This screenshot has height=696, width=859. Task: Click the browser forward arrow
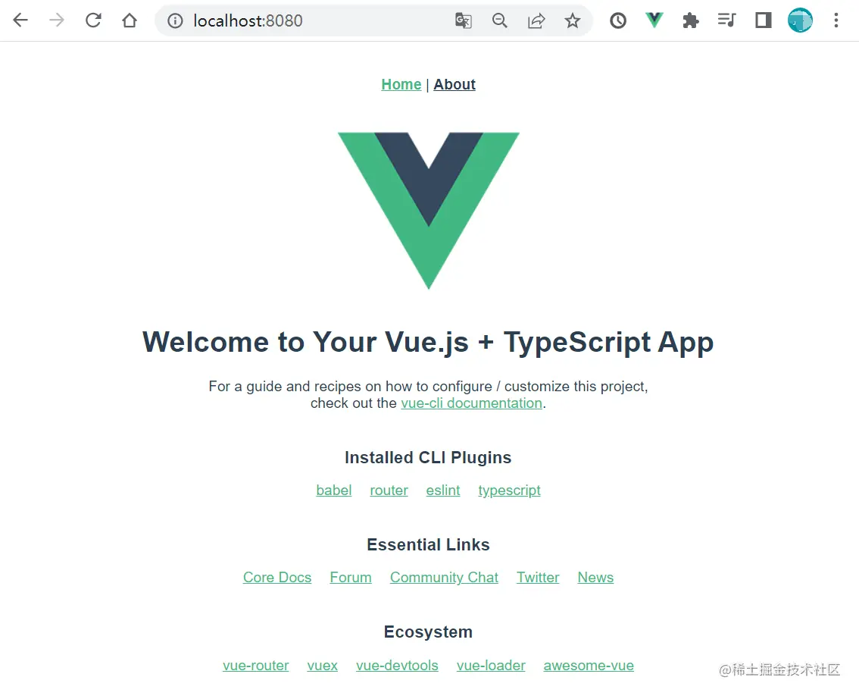tap(56, 20)
